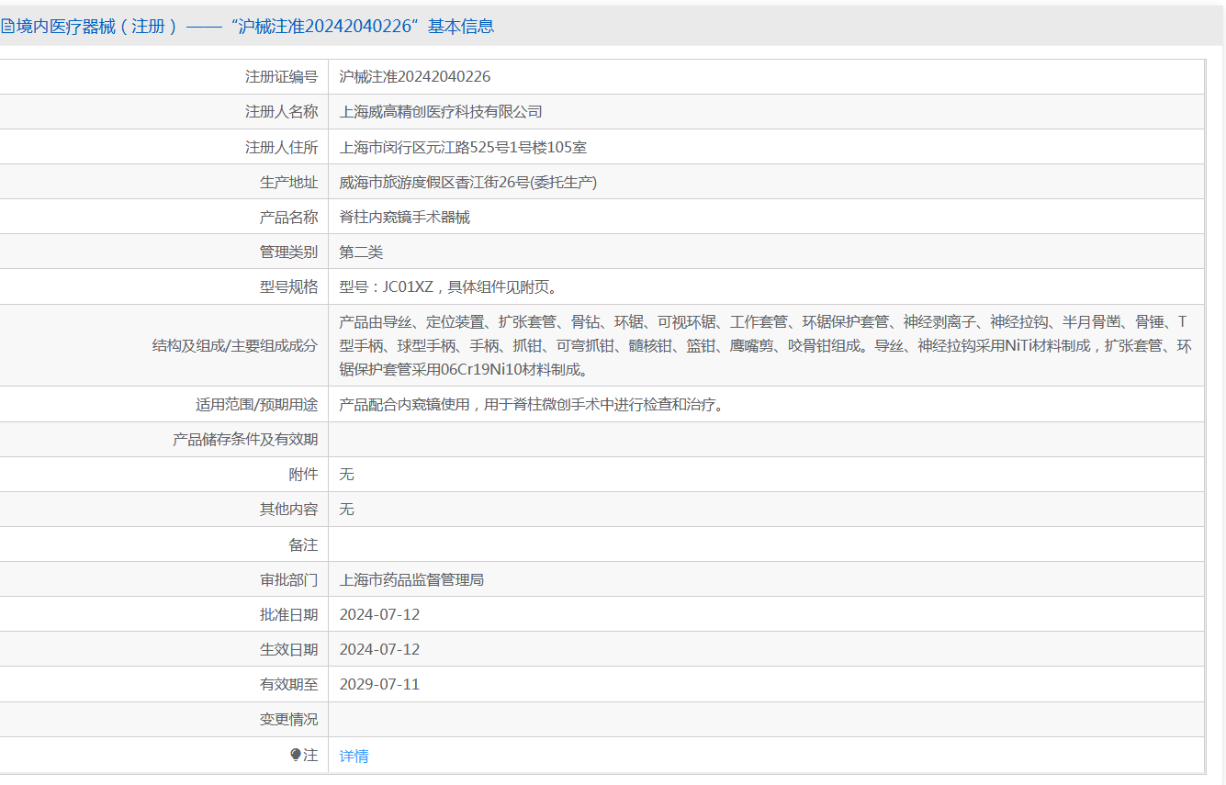Click the 适用范围/预期用途 label
This screenshot has height=785, width=1226.
tap(256, 404)
